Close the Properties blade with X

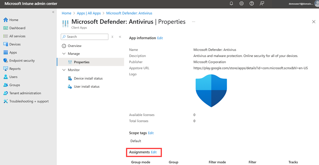(x=314, y=22)
